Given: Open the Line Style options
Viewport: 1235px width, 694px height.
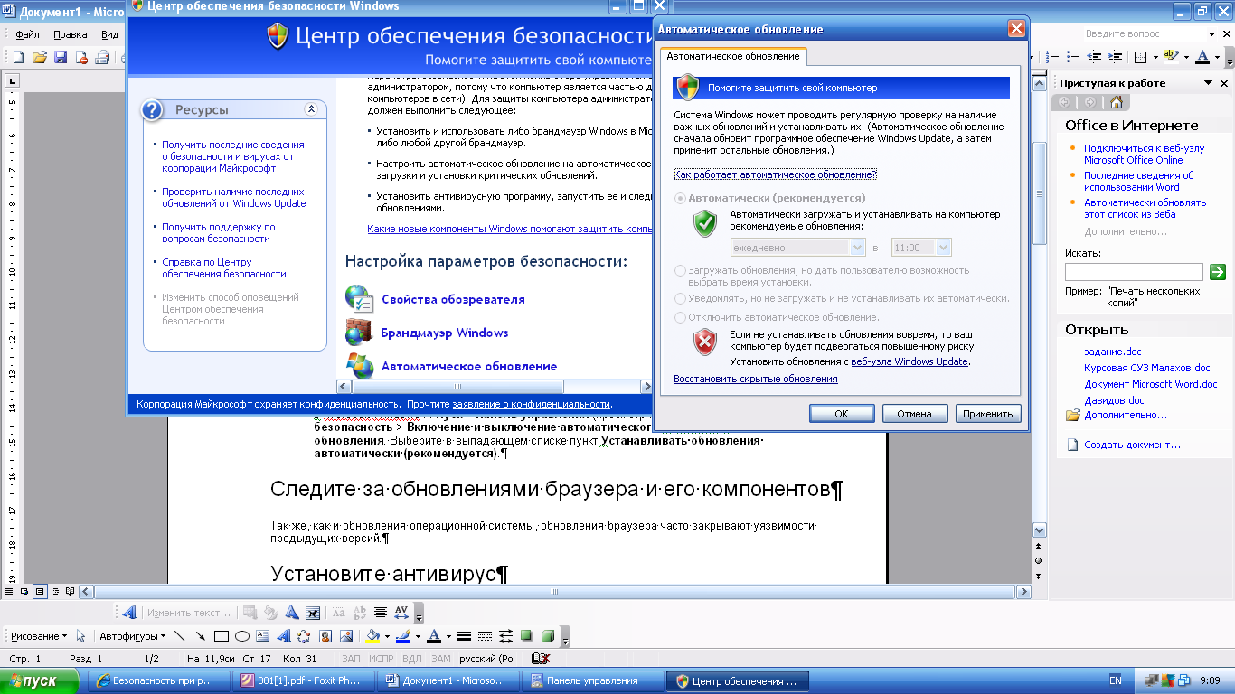Looking at the screenshot, I should click(x=464, y=636).
